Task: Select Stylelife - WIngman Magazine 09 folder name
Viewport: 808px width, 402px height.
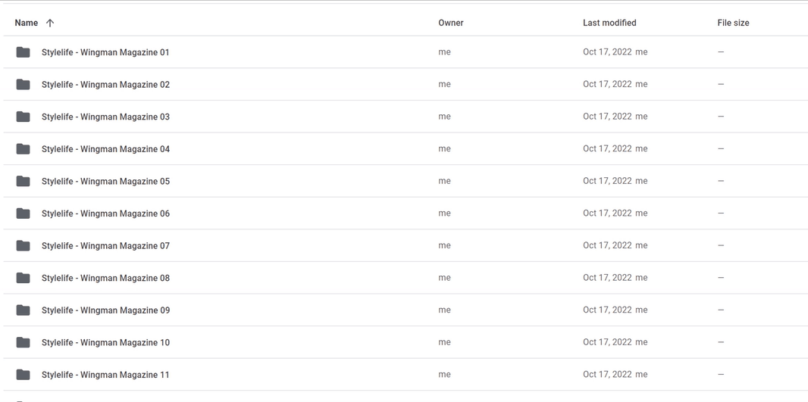Action: (x=105, y=310)
